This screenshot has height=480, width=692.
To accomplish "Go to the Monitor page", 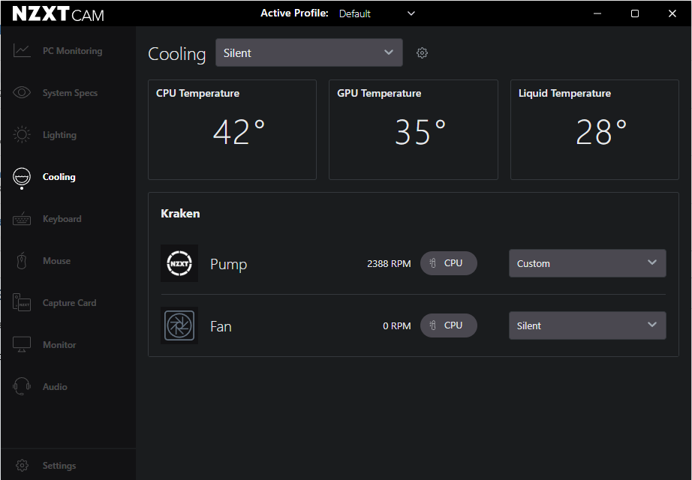I will pos(59,344).
